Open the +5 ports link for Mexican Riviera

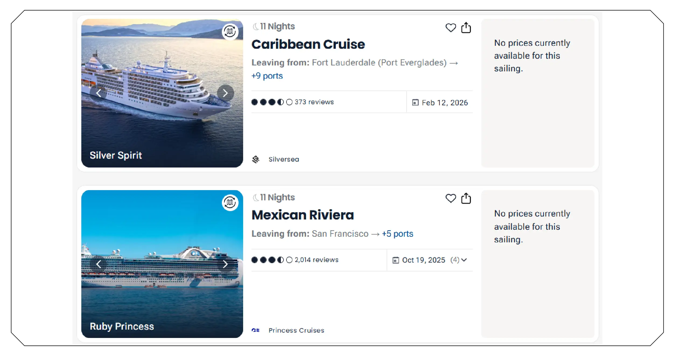397,234
